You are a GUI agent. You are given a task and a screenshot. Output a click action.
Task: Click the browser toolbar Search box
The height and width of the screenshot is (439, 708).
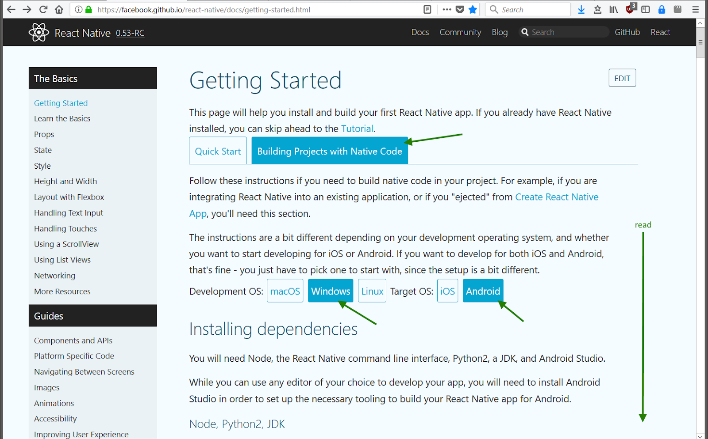click(x=528, y=9)
